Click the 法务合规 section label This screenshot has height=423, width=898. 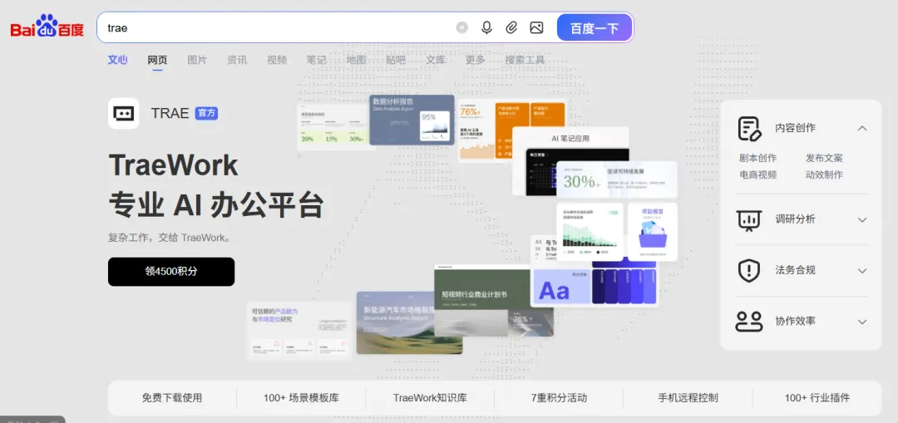tap(795, 270)
